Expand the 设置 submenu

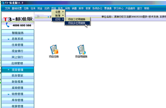click(58, 12)
